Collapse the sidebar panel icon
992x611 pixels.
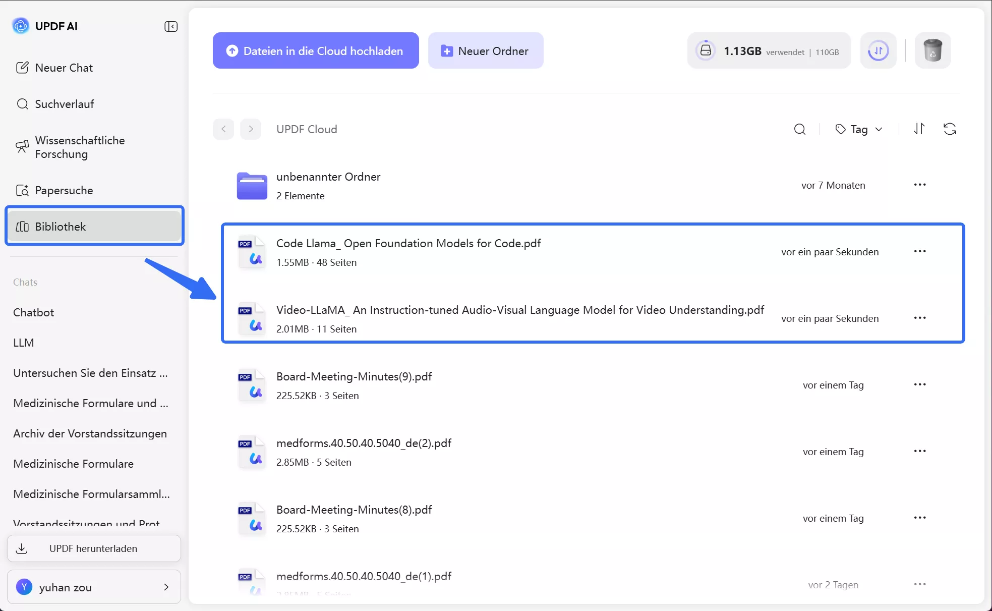[x=171, y=26]
